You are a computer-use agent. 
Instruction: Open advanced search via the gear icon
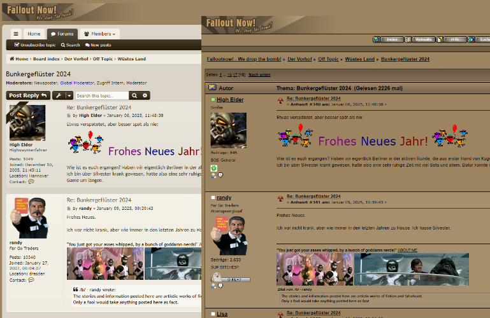pyautogui.click(x=145, y=95)
